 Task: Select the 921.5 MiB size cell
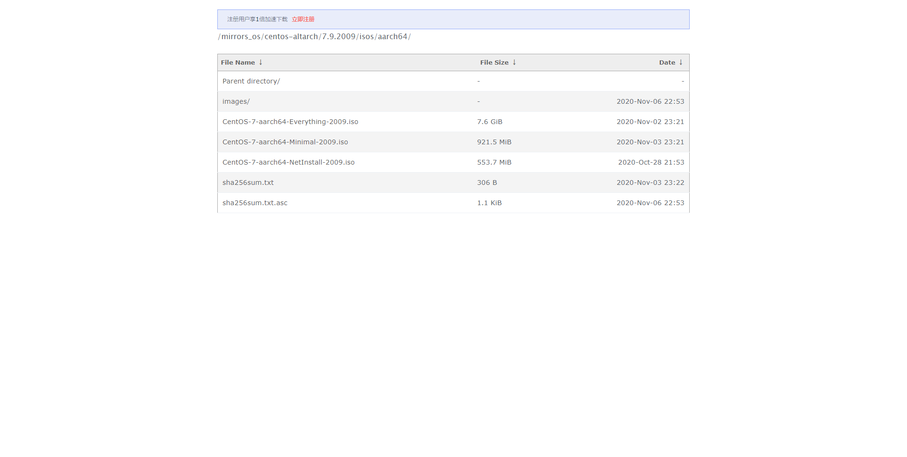(x=494, y=142)
